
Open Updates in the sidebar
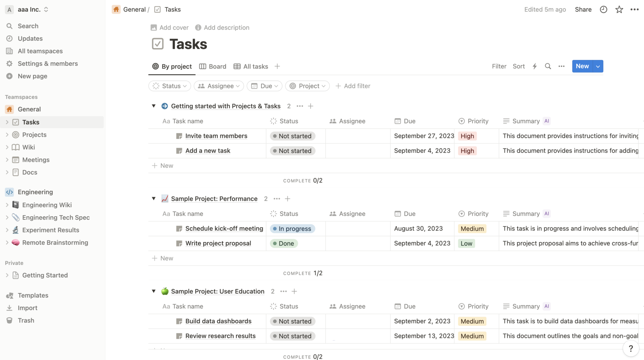(x=30, y=38)
